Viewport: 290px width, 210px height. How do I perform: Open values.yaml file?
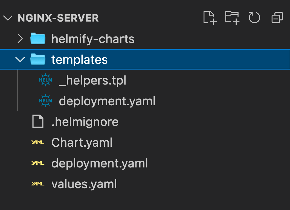pos(84,184)
